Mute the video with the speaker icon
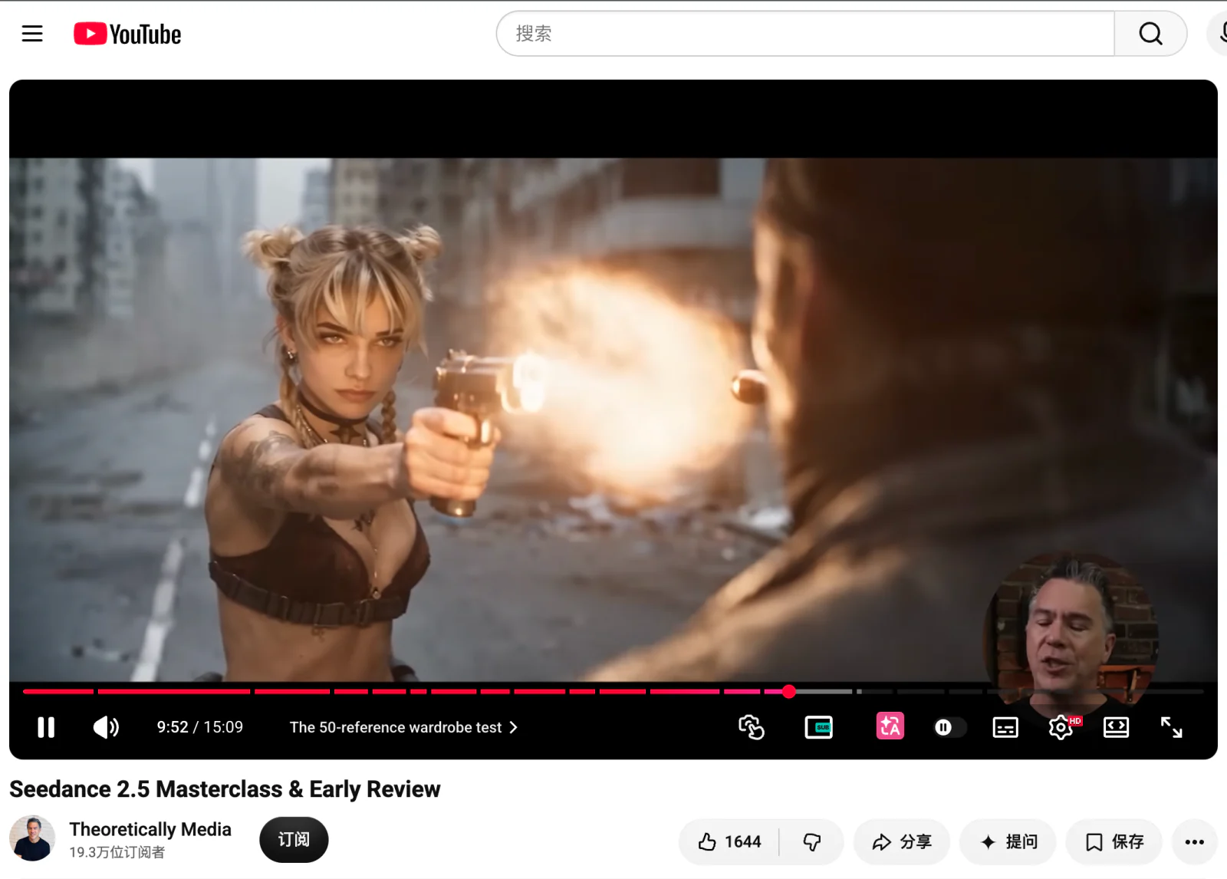This screenshot has width=1227, height=879. pos(106,727)
